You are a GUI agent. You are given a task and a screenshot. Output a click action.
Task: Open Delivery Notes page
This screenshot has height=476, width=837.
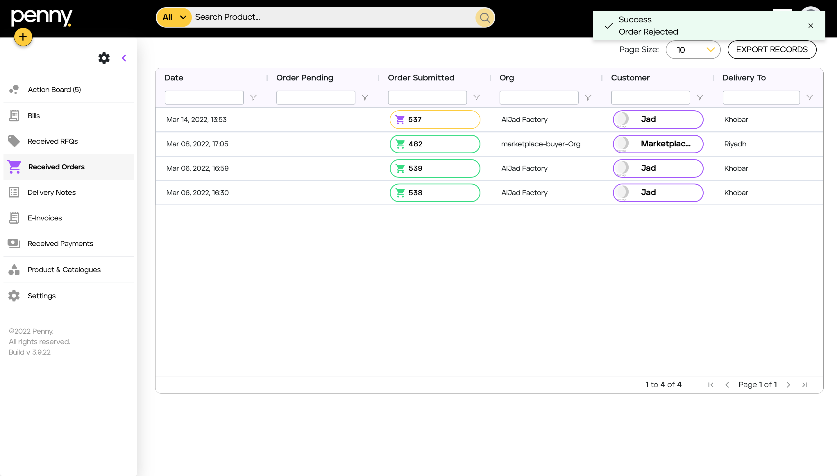(x=69, y=192)
